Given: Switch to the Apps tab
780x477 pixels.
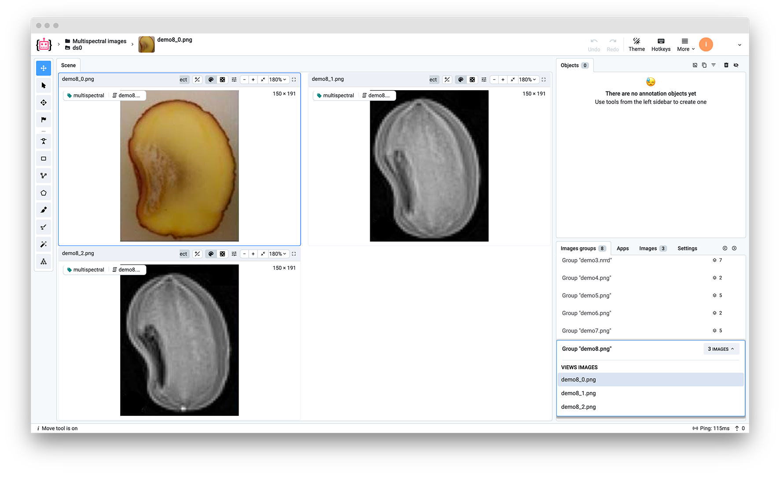Looking at the screenshot, I should coord(622,249).
